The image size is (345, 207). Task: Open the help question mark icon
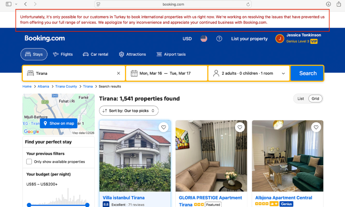pos(219,39)
